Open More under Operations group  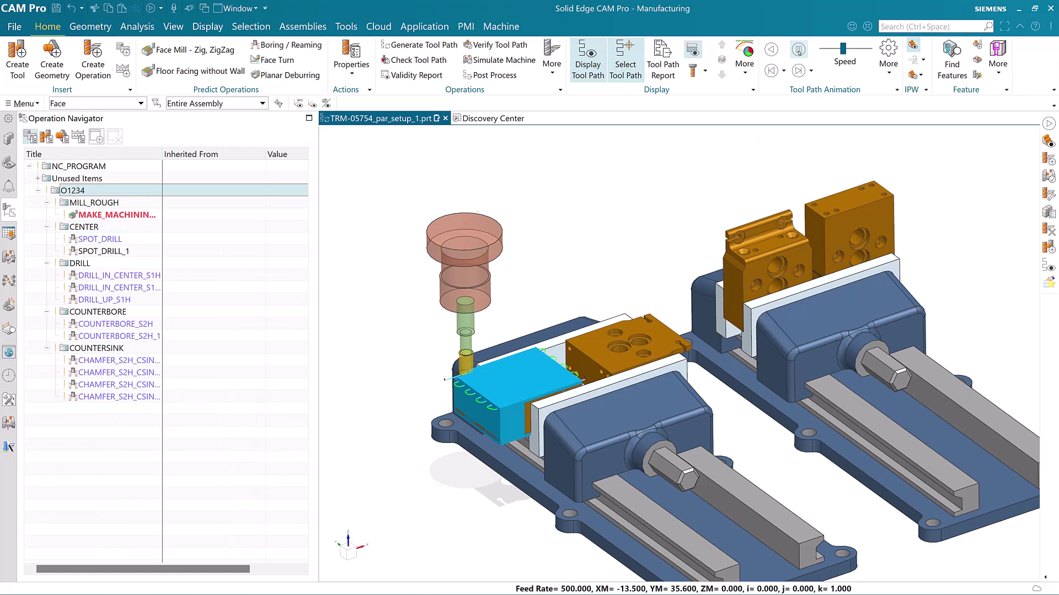552,58
